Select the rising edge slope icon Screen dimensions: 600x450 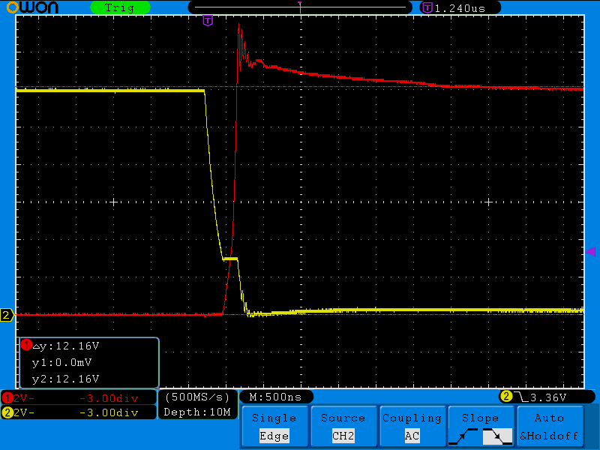pos(463,436)
